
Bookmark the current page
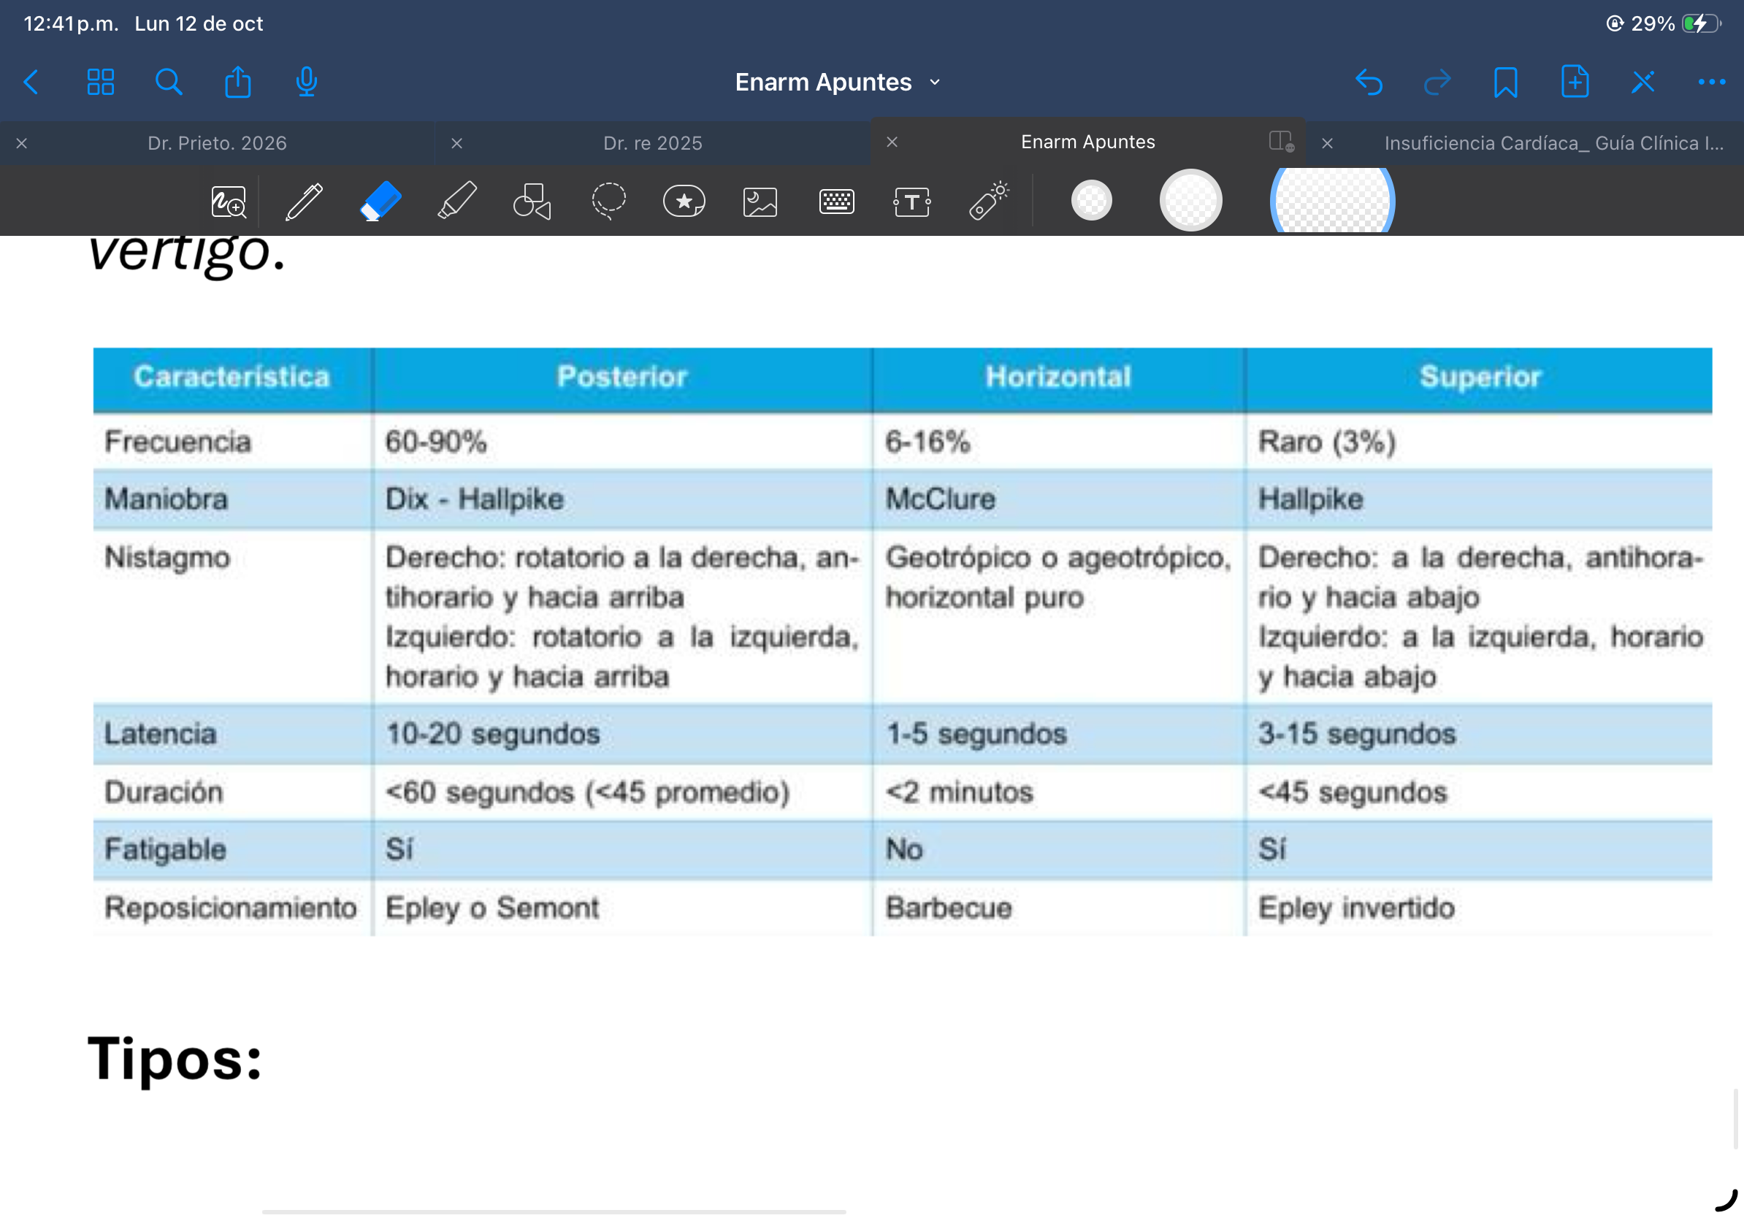coord(1505,82)
